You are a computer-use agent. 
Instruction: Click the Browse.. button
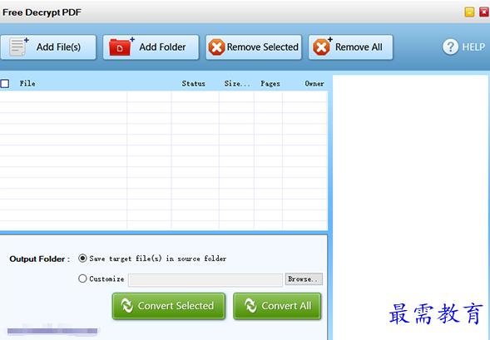[304, 279]
